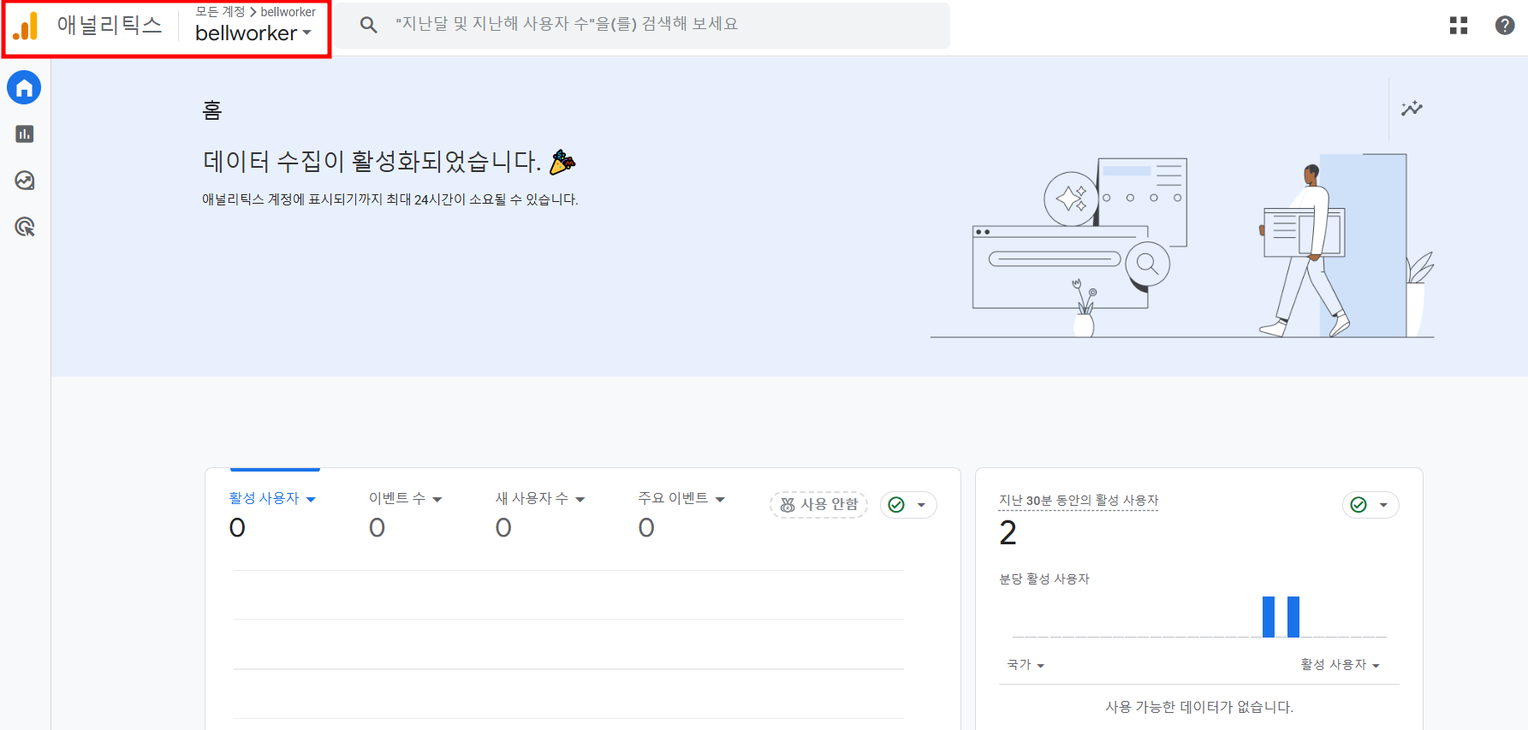Image resolution: width=1528 pixels, height=730 pixels.
Task: Select the 주요 이벤트 metric tab
Action: point(673,498)
